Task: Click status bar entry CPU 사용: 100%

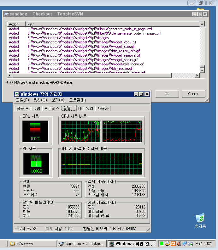Action: pos(63,229)
